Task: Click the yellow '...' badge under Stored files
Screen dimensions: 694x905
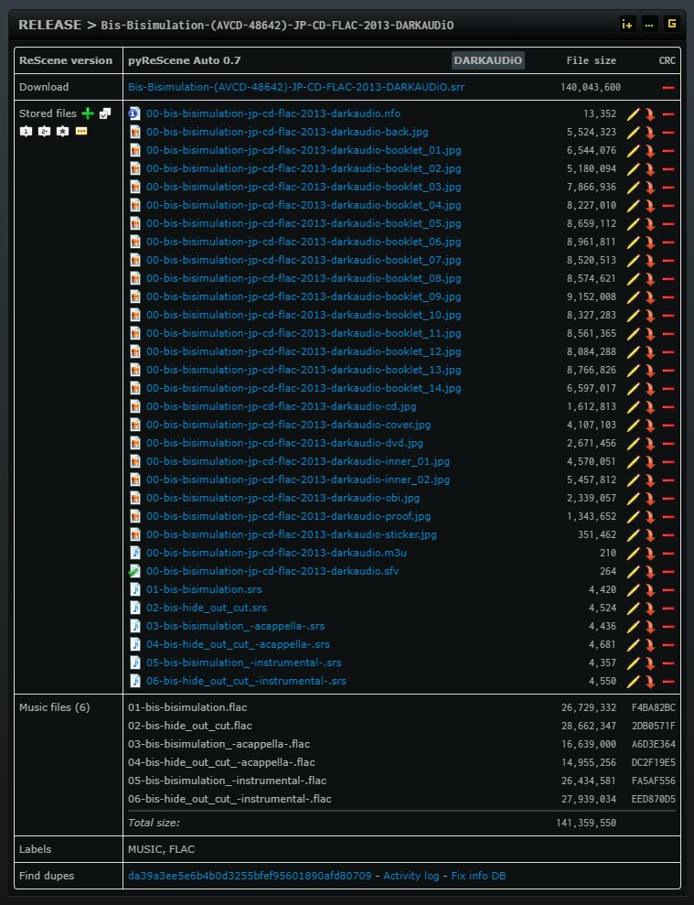Action: tap(81, 132)
